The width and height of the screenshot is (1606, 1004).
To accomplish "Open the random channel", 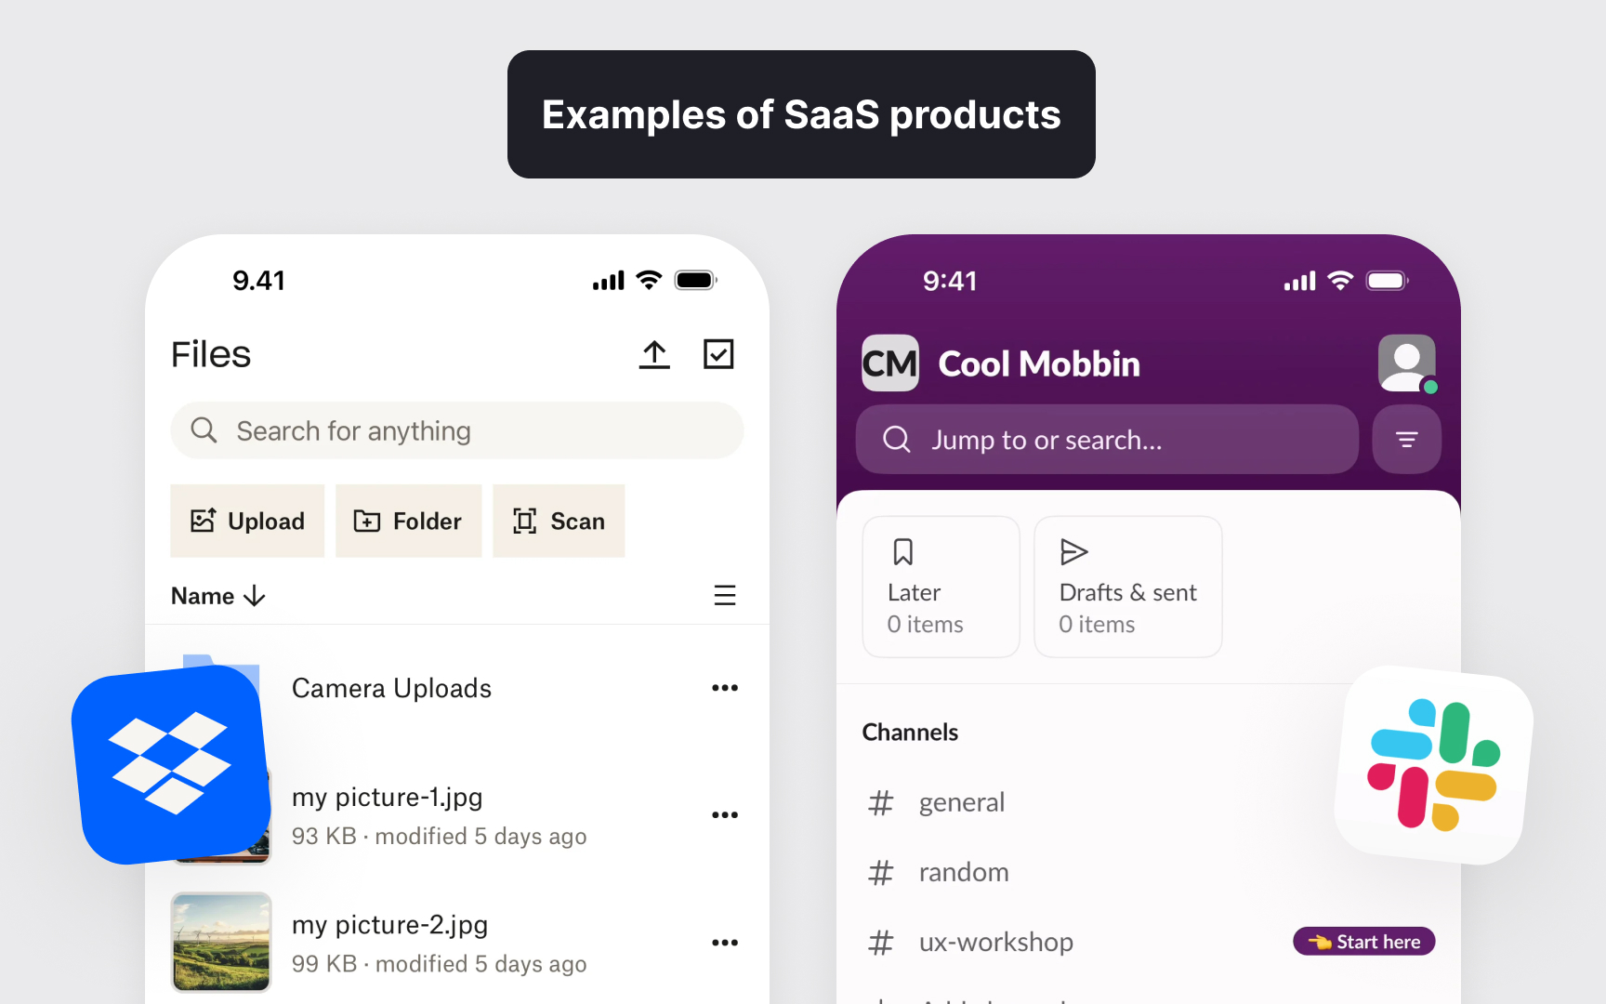I will click(x=964, y=872).
